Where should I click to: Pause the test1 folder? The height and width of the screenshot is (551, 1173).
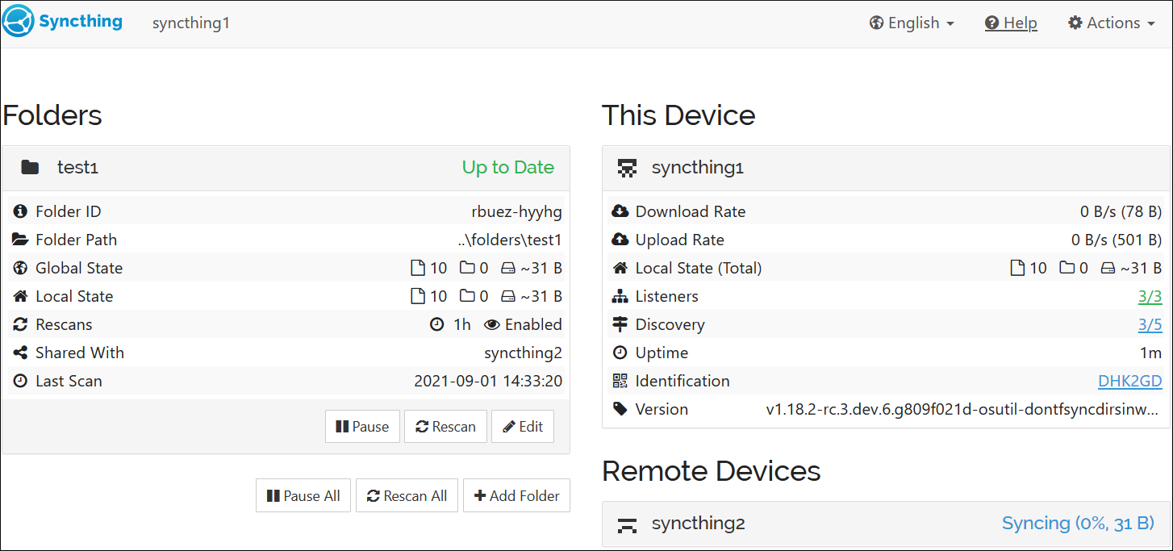[362, 427]
